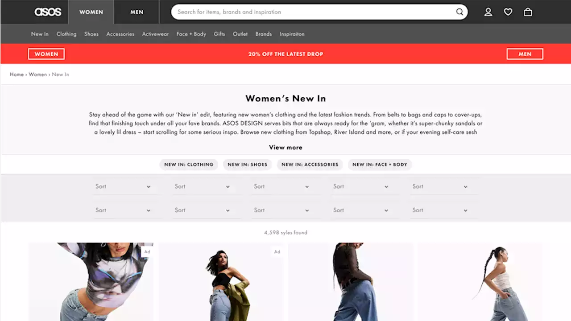Screen dimensions: 571x321
Task: Go to Women breadcrumb link
Action: pyautogui.click(x=38, y=74)
